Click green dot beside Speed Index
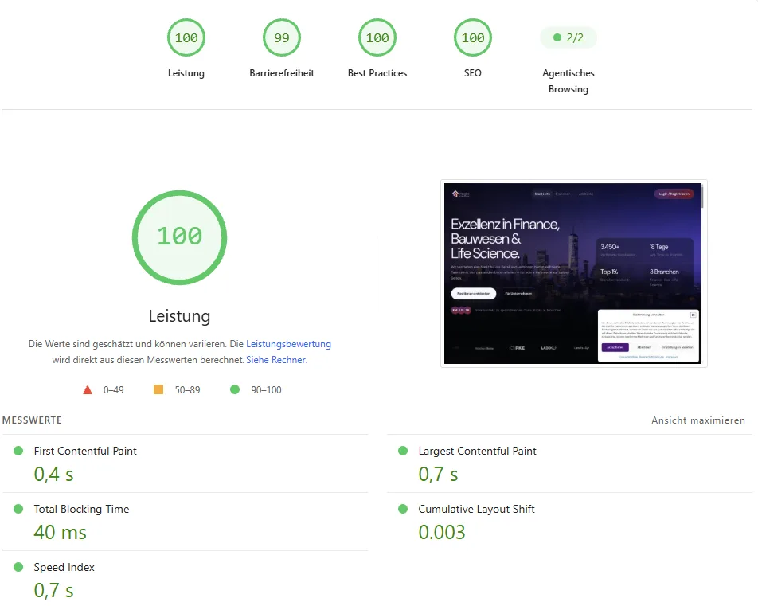The height and width of the screenshot is (606, 758). [x=18, y=567]
